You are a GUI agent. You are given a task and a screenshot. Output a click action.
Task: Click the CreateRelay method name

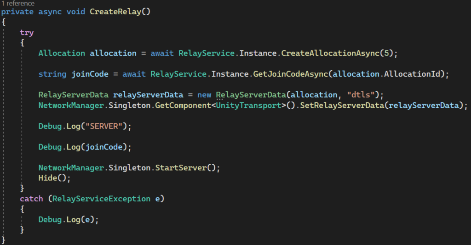click(x=117, y=11)
